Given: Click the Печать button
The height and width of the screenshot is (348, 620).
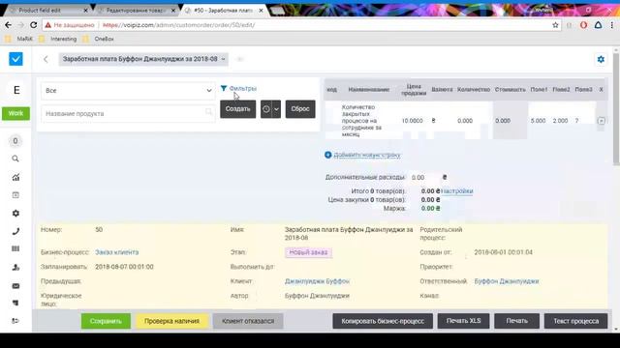Looking at the screenshot, I should tap(516, 321).
